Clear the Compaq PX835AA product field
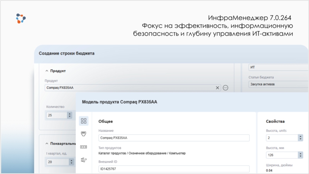 pyautogui.click(x=217, y=88)
